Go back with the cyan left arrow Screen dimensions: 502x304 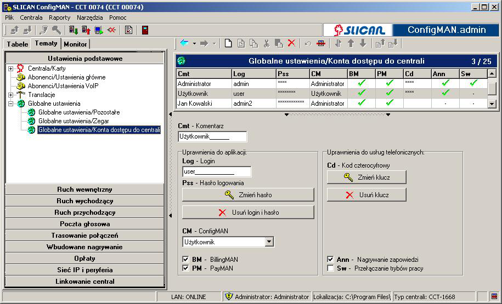pyautogui.click(x=184, y=43)
